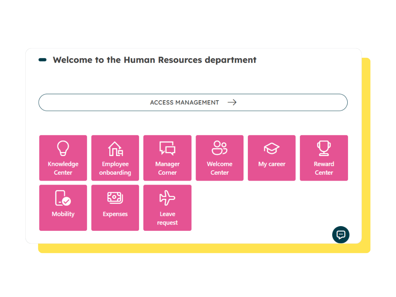Click the "Expenses" tile label
Image resolution: width=396 pixels, height=297 pixels.
pos(115,214)
